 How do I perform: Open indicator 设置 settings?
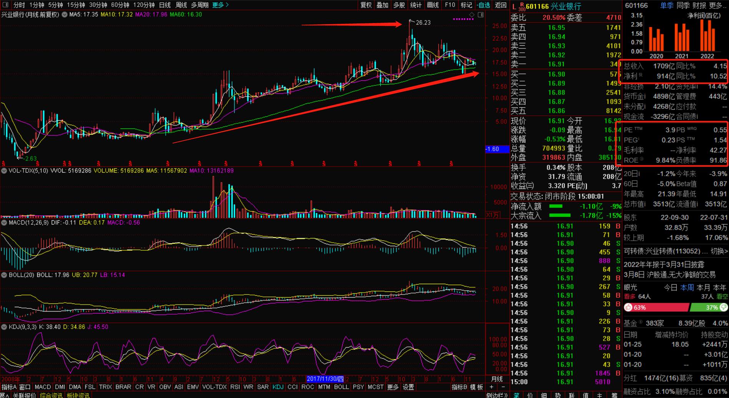tap(408, 387)
